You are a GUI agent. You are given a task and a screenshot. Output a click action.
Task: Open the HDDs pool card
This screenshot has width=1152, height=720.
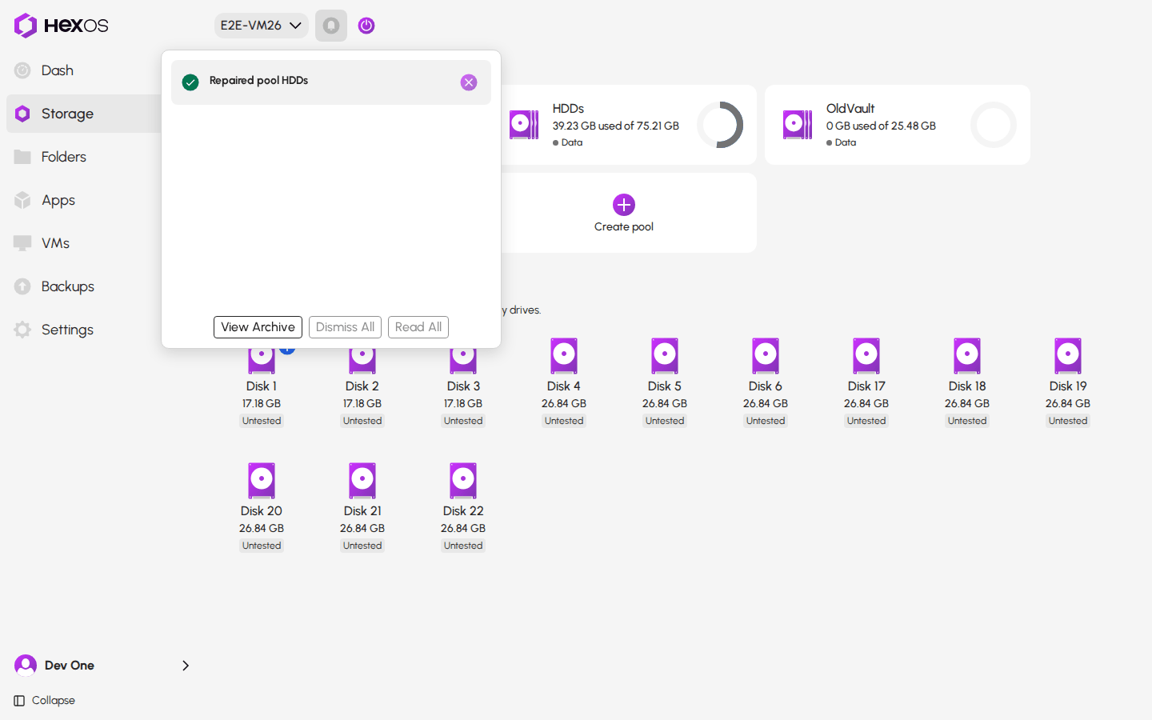(x=624, y=125)
